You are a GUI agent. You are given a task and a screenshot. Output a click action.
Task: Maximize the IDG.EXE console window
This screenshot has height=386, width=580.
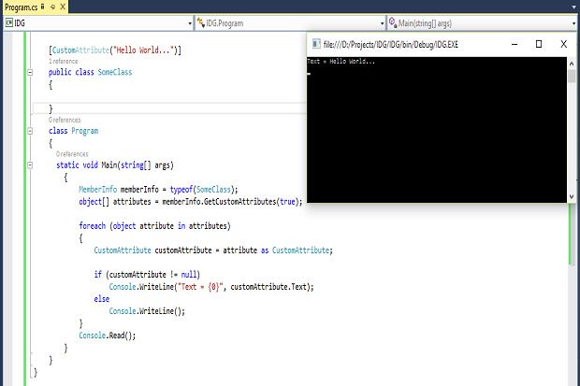coord(539,44)
